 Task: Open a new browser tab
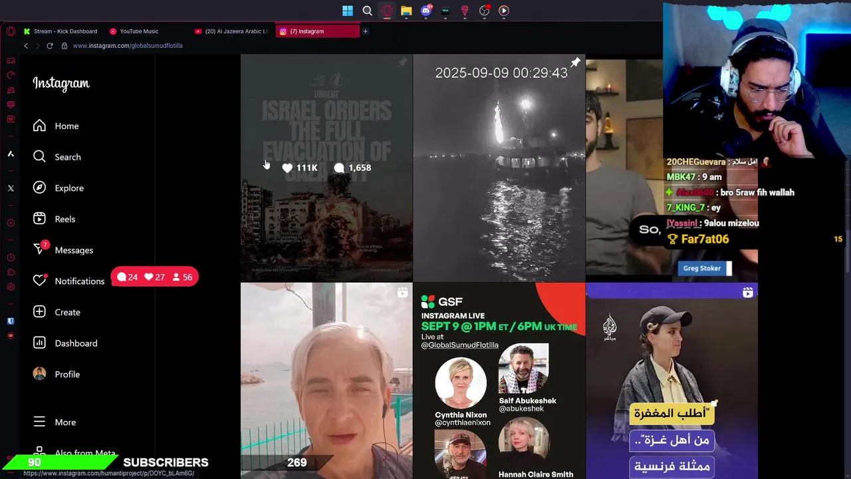click(x=365, y=31)
